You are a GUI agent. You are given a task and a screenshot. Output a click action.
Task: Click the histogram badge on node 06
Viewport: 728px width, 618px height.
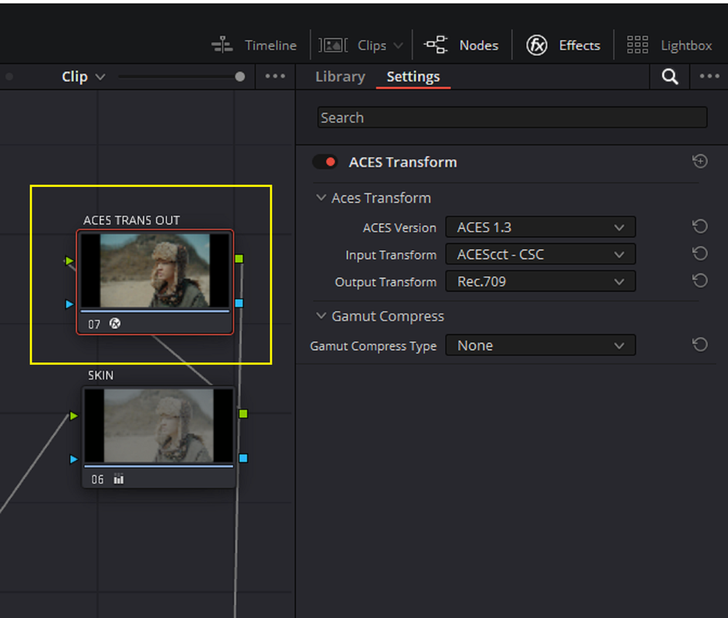(119, 479)
